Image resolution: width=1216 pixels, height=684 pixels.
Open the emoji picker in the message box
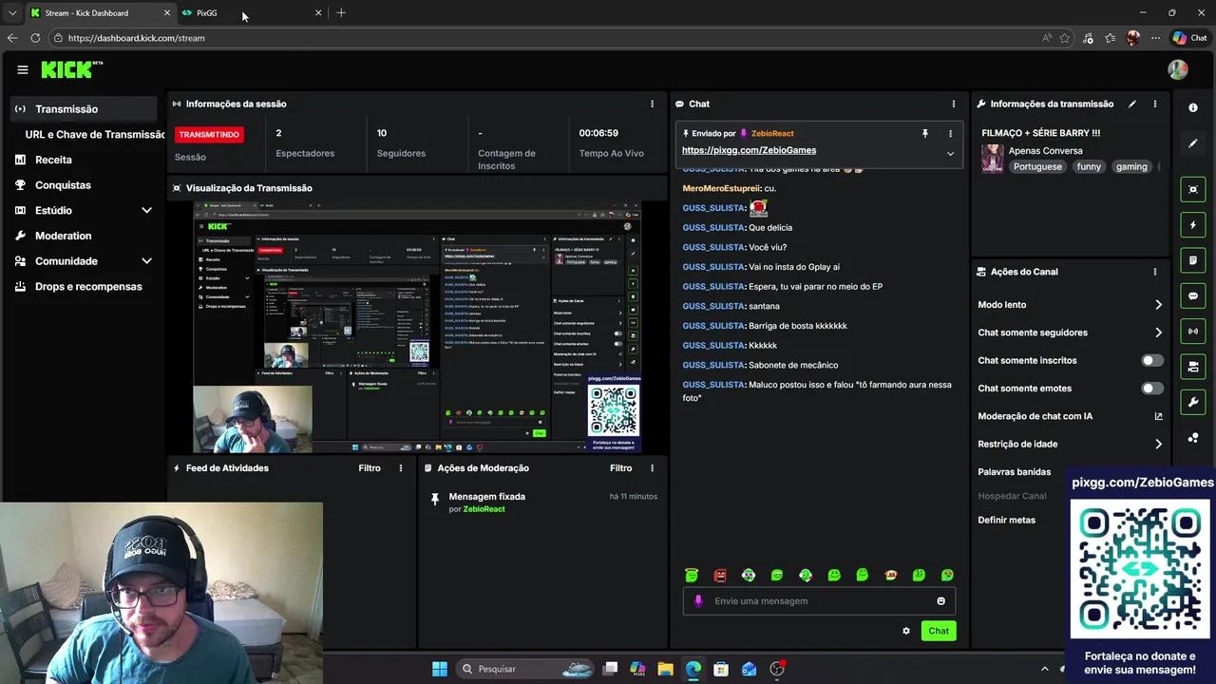point(941,600)
